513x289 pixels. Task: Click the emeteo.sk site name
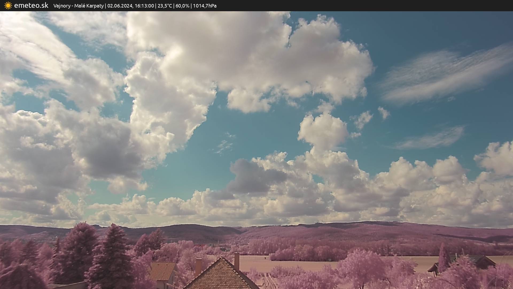click(31, 5)
